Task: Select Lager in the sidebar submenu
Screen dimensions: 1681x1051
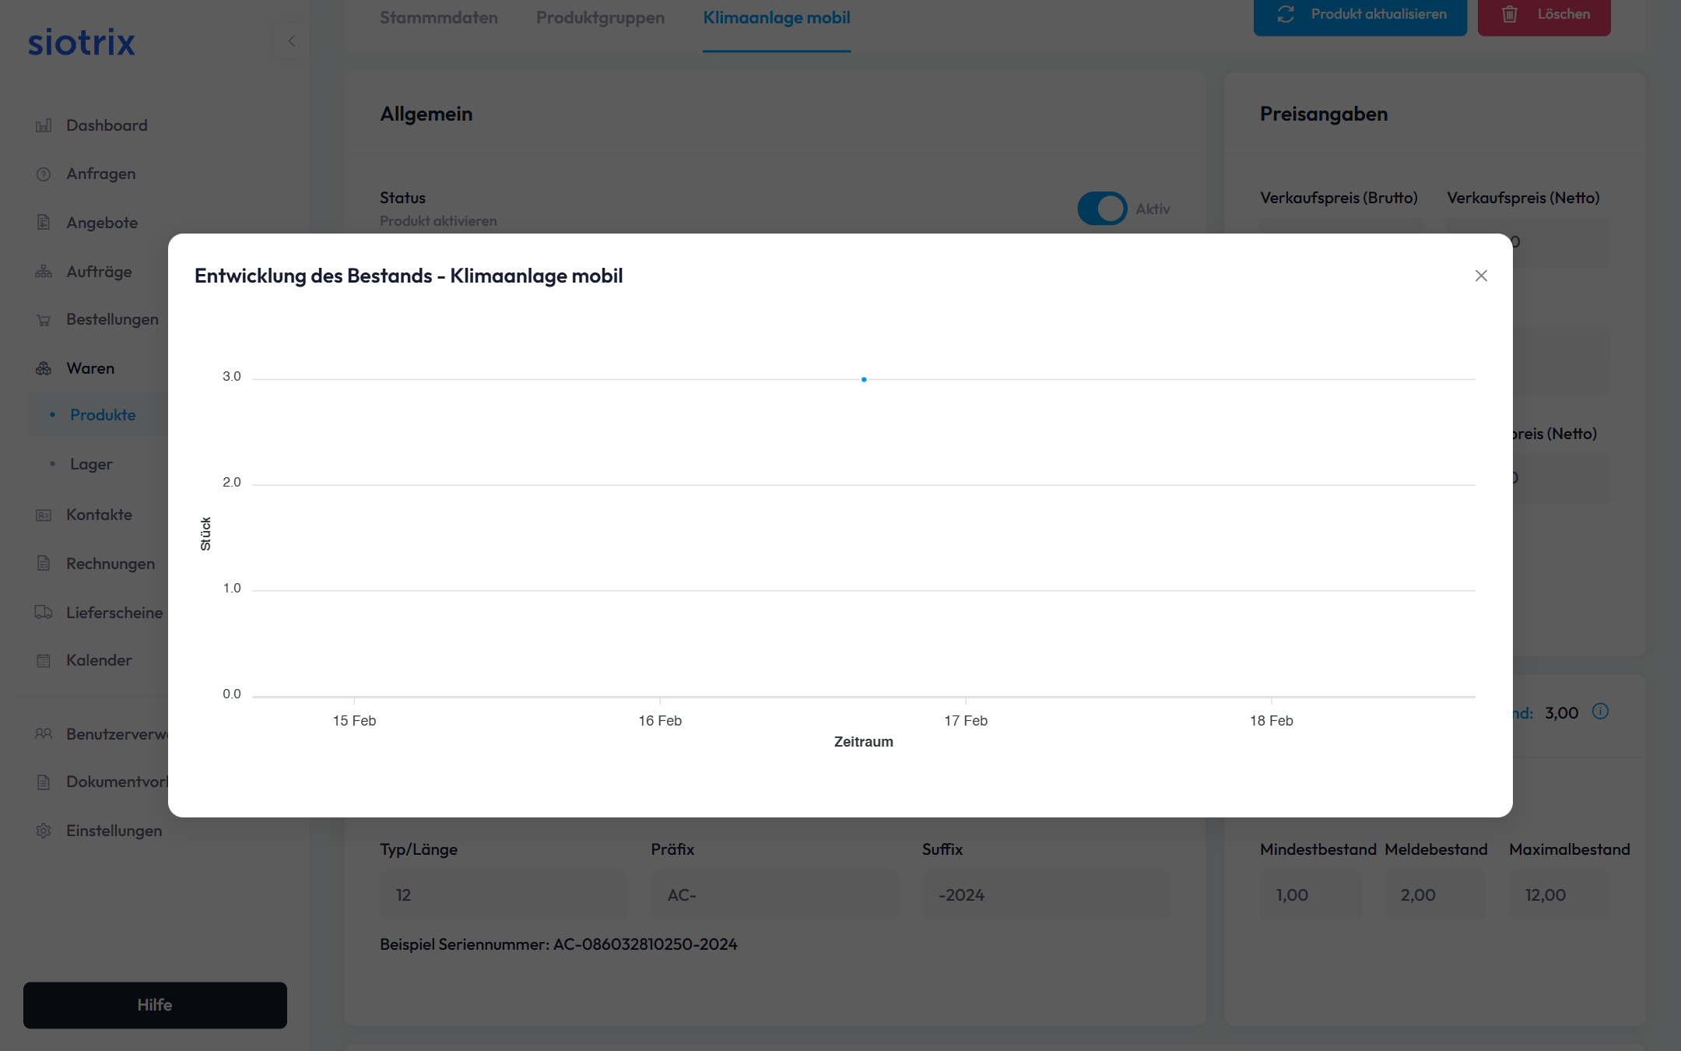Action: click(x=91, y=464)
